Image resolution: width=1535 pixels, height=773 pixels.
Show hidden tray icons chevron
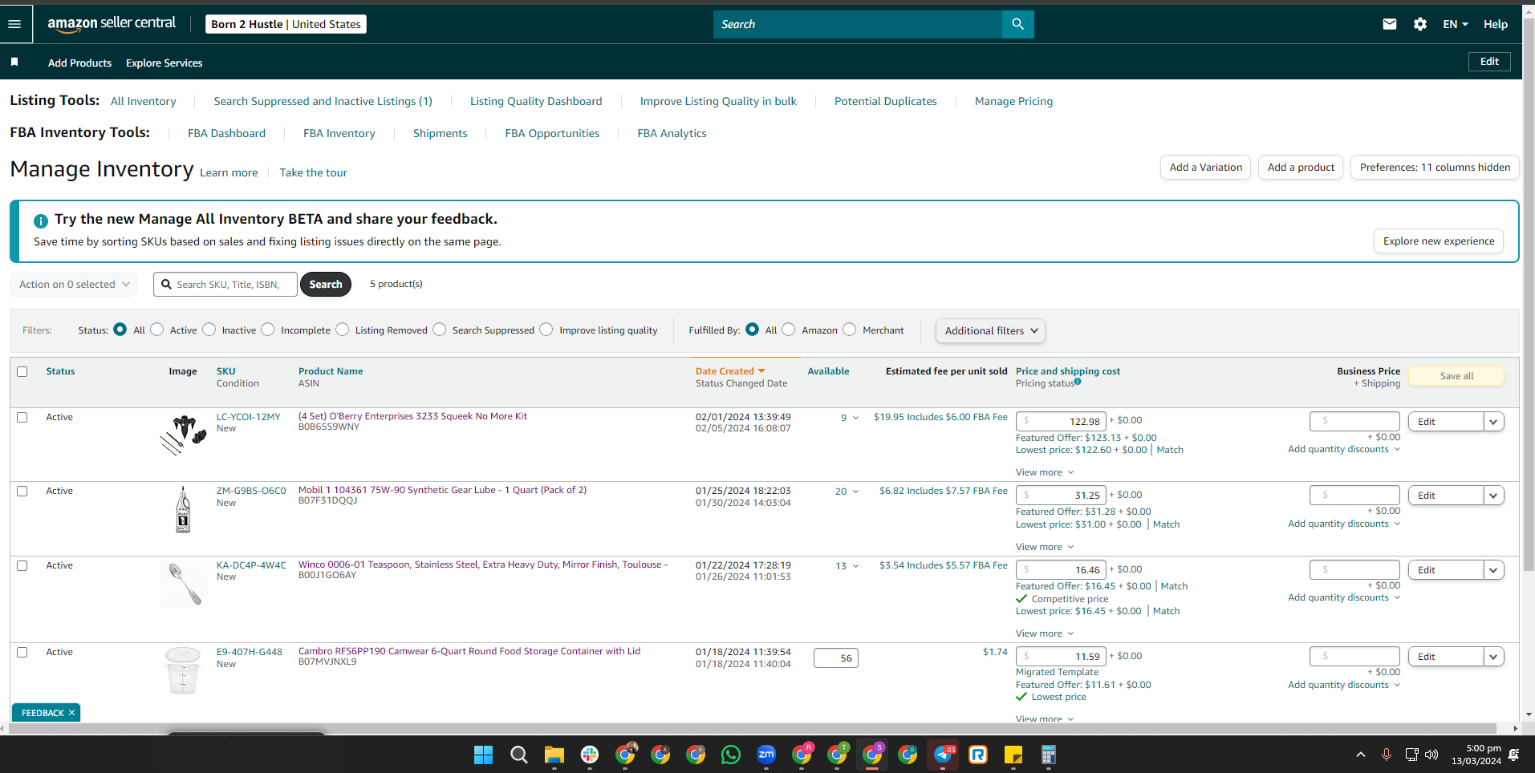tap(1361, 755)
